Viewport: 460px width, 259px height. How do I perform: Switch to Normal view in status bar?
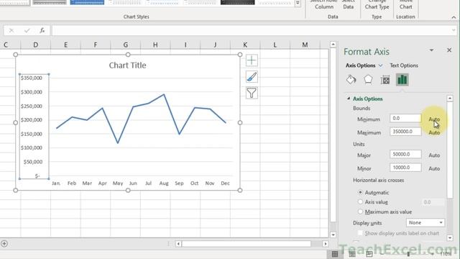(335, 254)
